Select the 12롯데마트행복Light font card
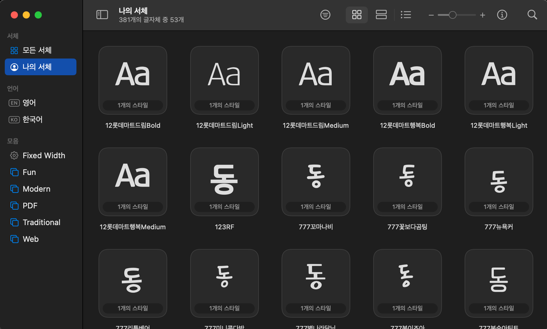 point(499,80)
